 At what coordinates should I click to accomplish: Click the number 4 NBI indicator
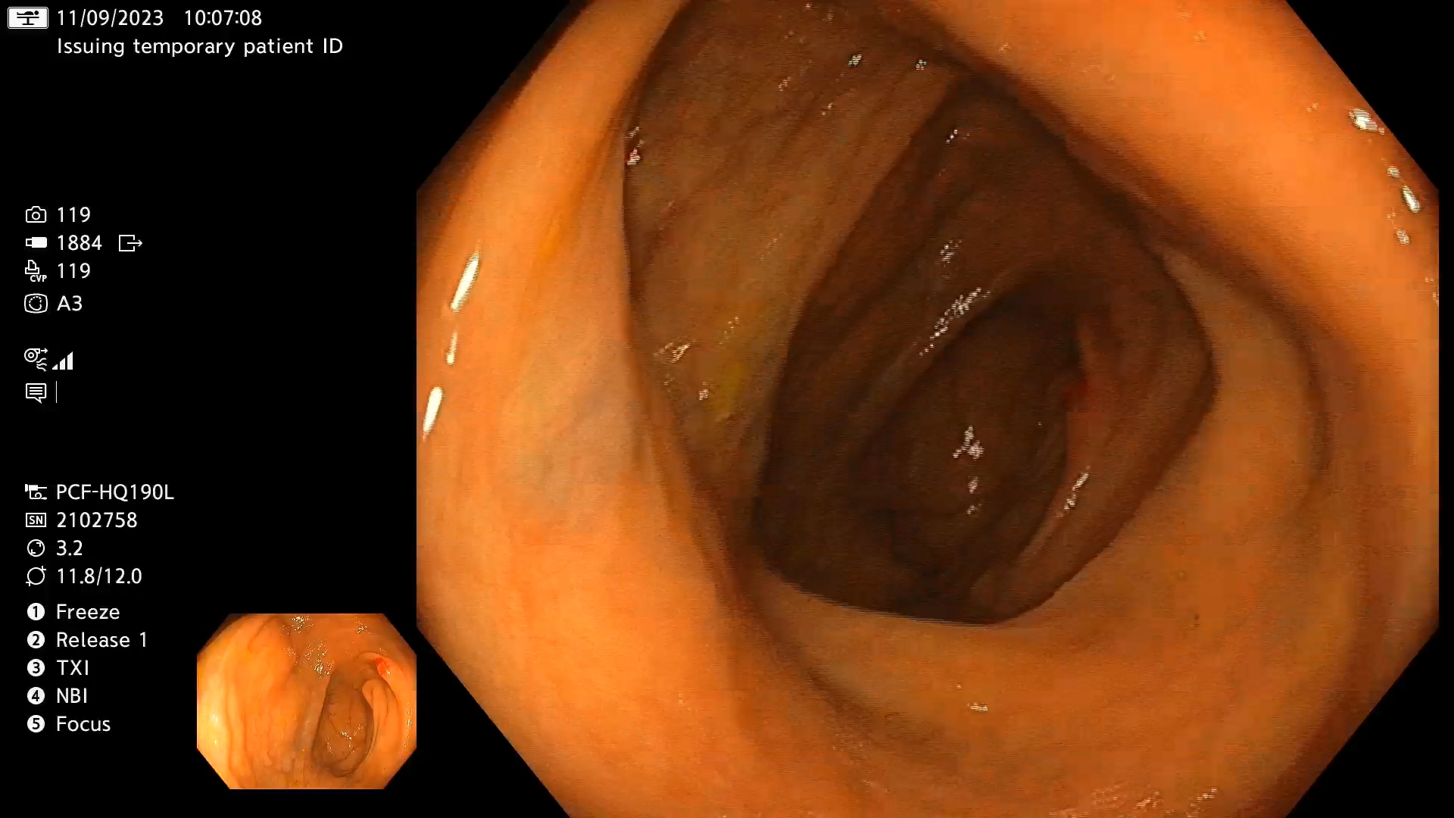[36, 696]
